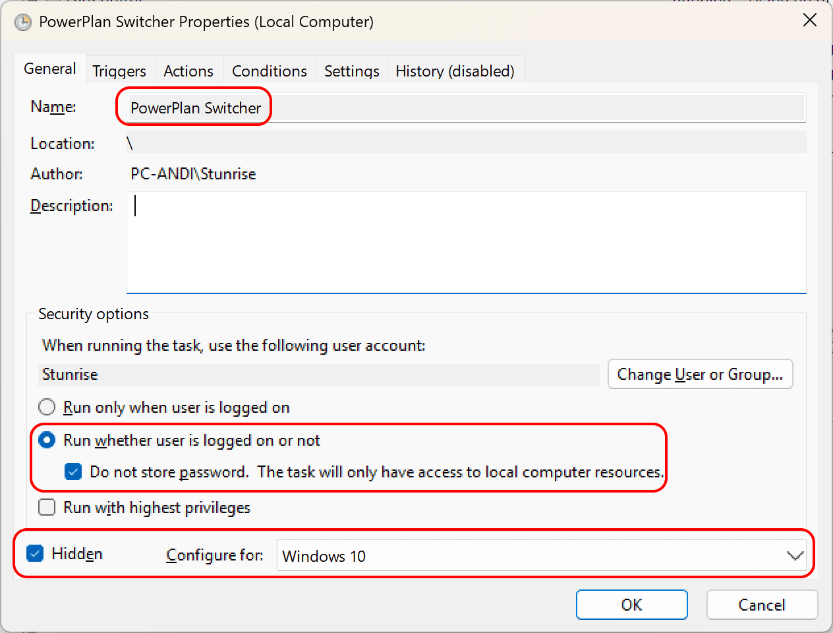This screenshot has width=833, height=633.
Task: Click inside the Description text area
Action: [x=466, y=242]
